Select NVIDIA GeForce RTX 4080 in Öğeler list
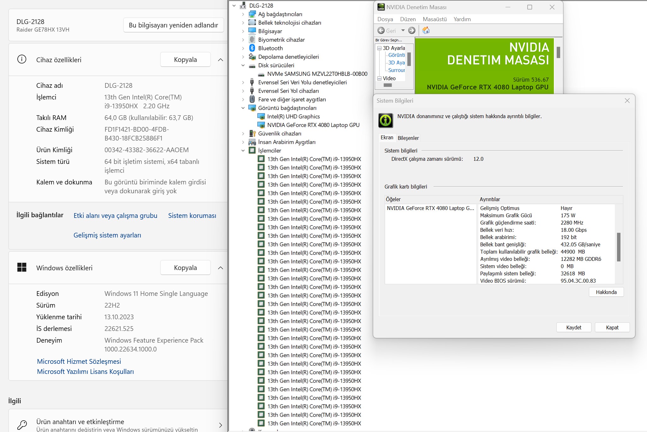Viewport: 647px width, 432px height. click(x=430, y=208)
